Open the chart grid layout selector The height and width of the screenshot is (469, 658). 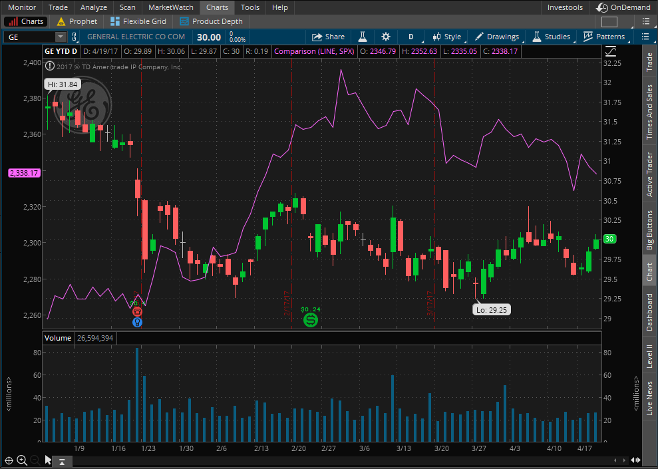coord(609,22)
